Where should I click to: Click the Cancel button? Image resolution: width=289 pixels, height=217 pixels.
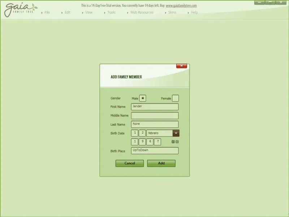(130, 163)
